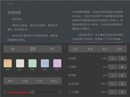Decrease 行间距 line spacing
Screen dimensions: 130x97
pyautogui.click(x=113, y=67)
